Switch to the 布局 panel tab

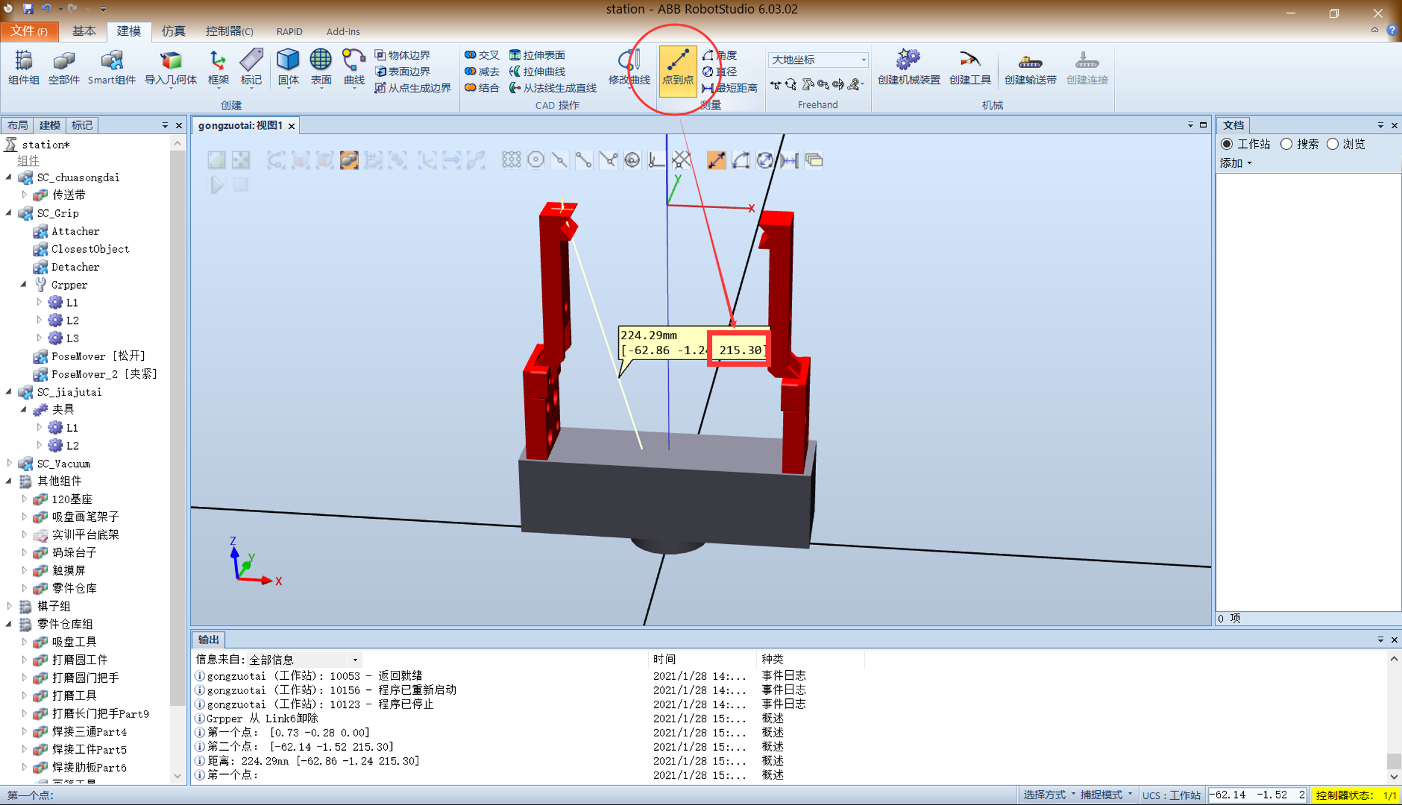17,125
